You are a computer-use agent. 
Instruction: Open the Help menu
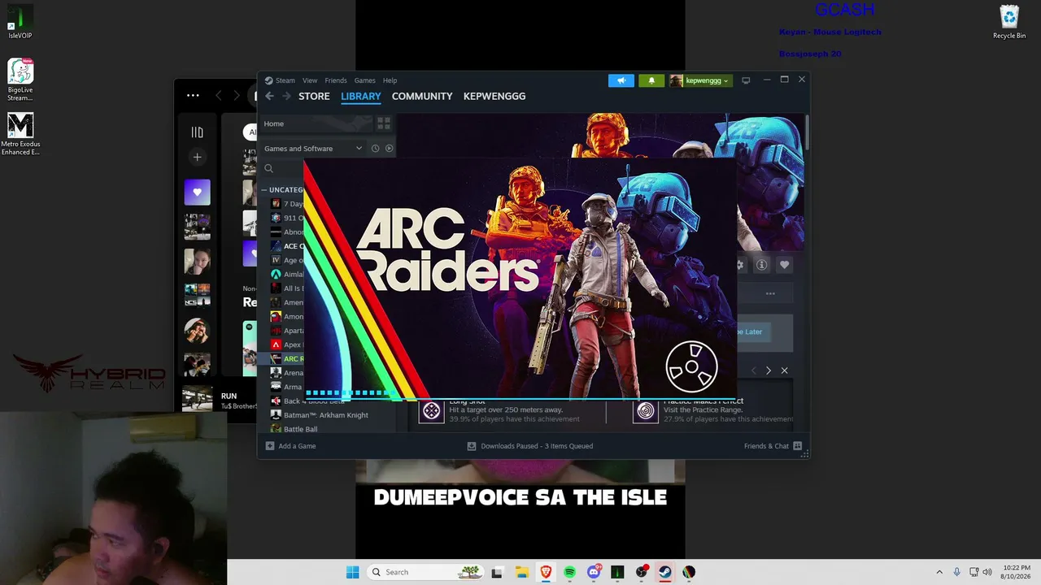[x=390, y=80]
